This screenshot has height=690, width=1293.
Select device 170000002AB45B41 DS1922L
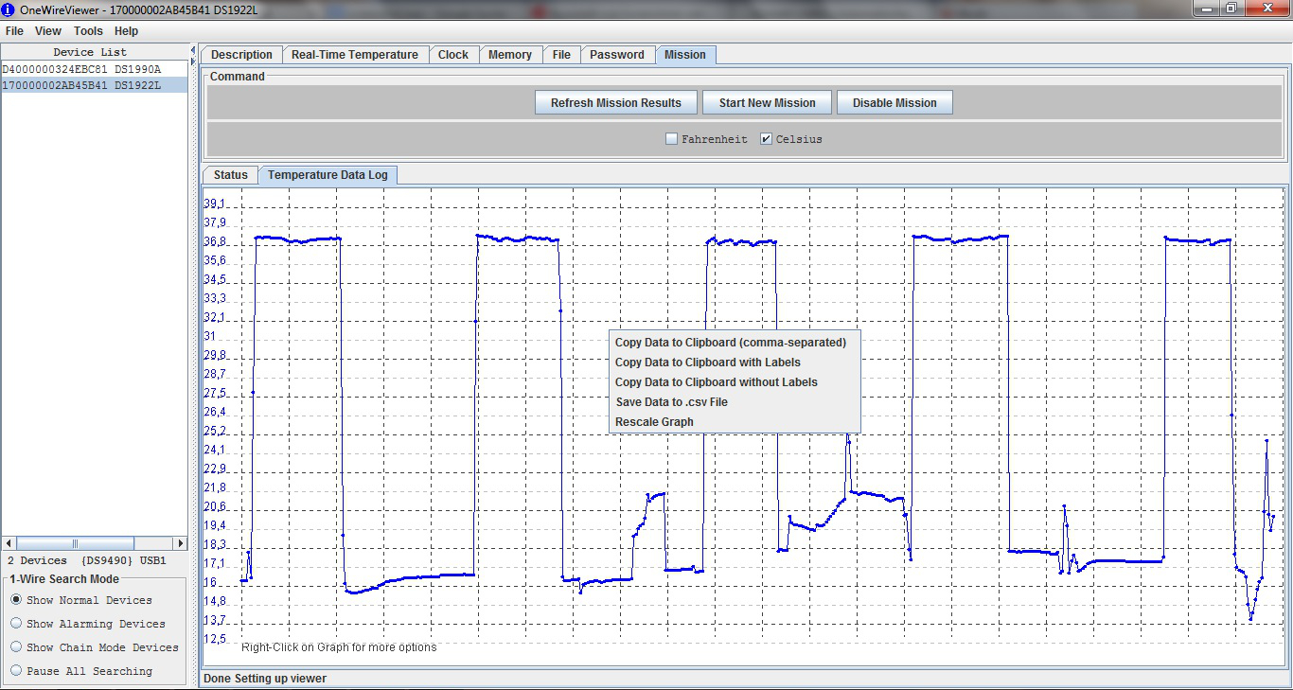(x=95, y=85)
